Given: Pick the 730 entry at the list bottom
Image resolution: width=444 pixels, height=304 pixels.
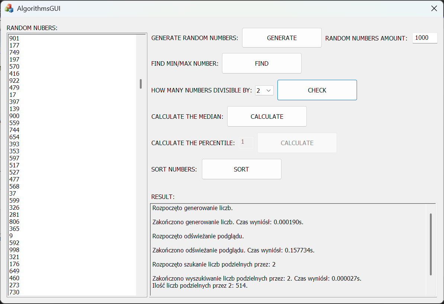Looking at the screenshot, I should [x=15, y=292].
